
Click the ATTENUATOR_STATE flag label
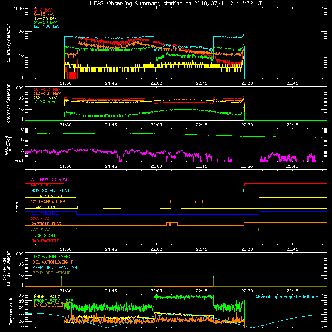click(50, 179)
